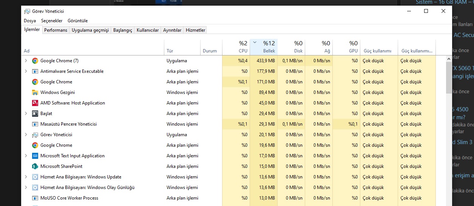
Task: Sort by the Güç kullanımı... trend column header
Action: pos(417,47)
